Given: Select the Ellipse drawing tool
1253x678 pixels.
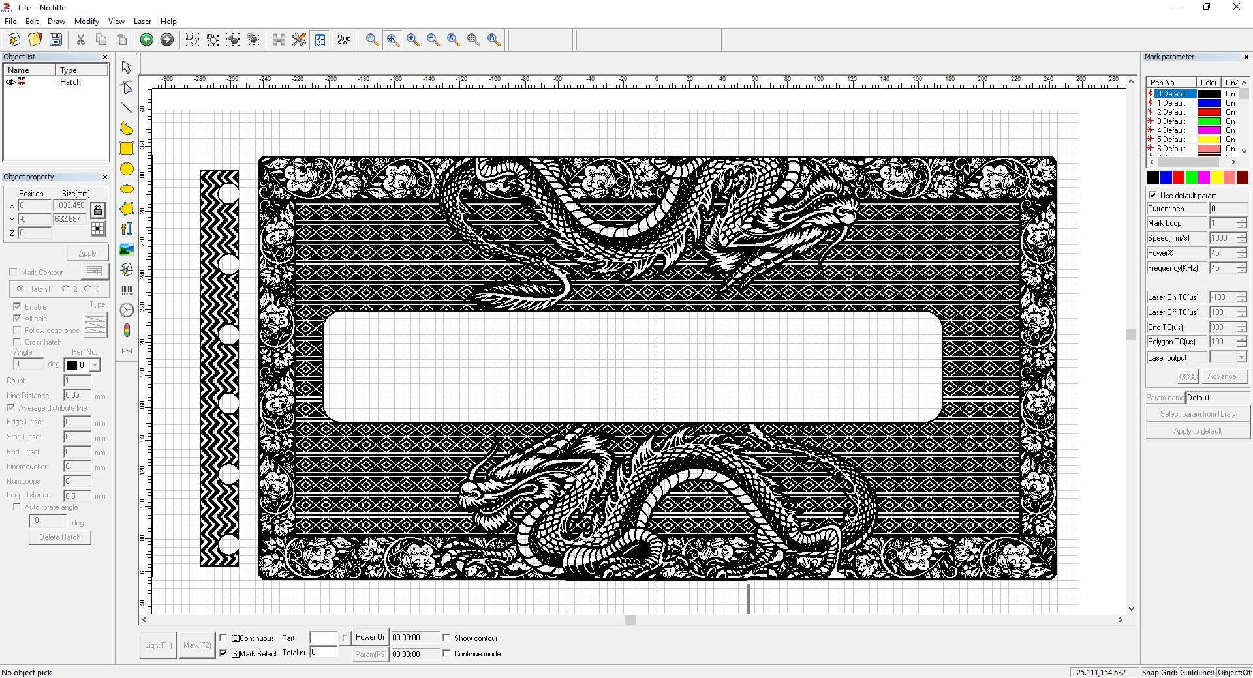Looking at the screenshot, I should point(127,189).
